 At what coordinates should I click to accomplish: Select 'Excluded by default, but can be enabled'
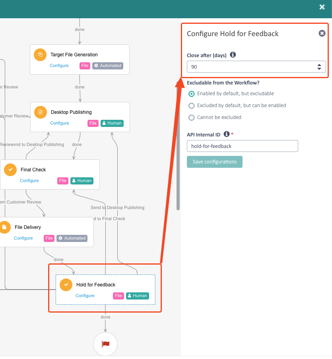[192, 106]
